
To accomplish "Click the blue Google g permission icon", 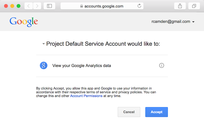I will tap(44, 65).
